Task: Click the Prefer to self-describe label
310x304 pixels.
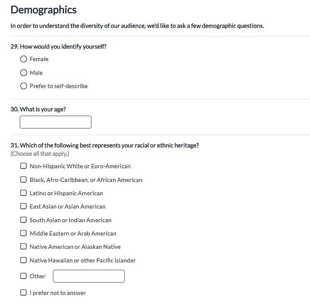Action: coord(59,86)
